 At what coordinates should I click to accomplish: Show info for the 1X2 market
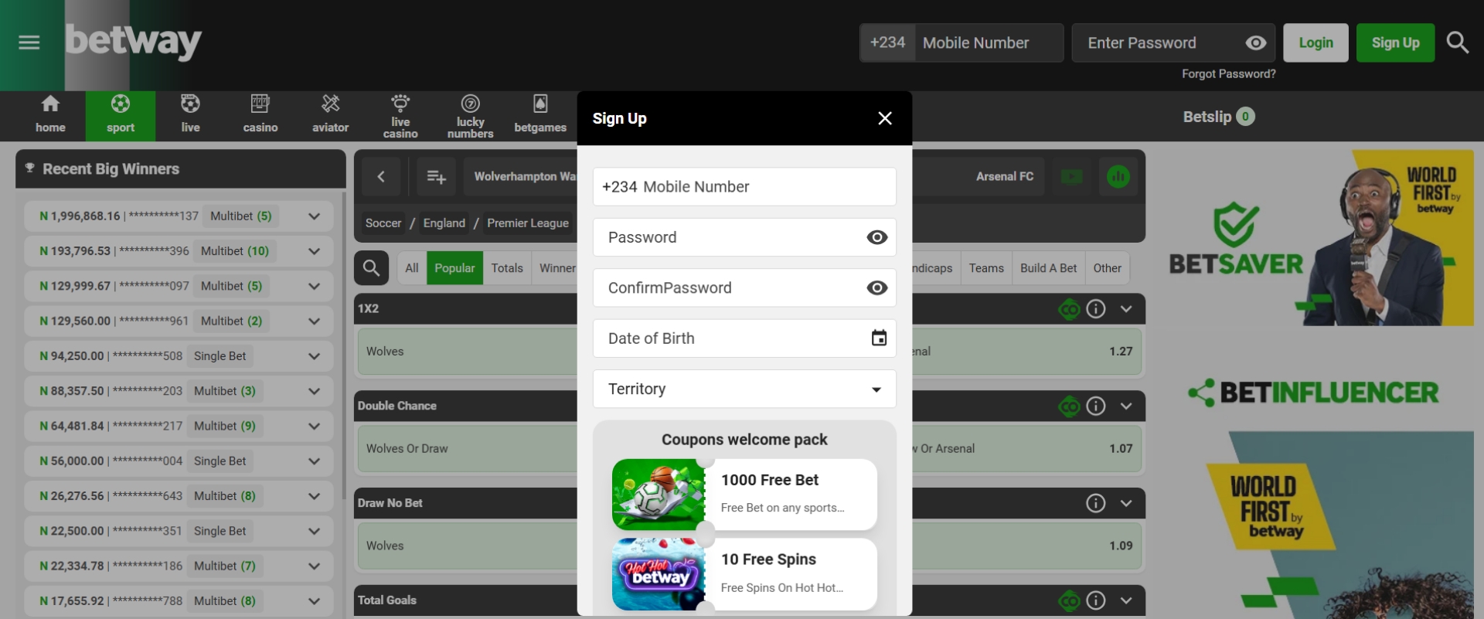[1096, 309]
